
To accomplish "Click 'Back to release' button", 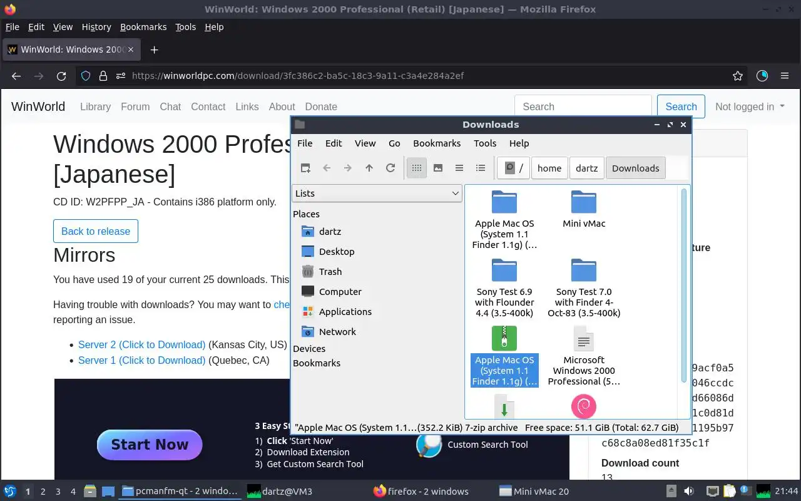I will tap(96, 231).
